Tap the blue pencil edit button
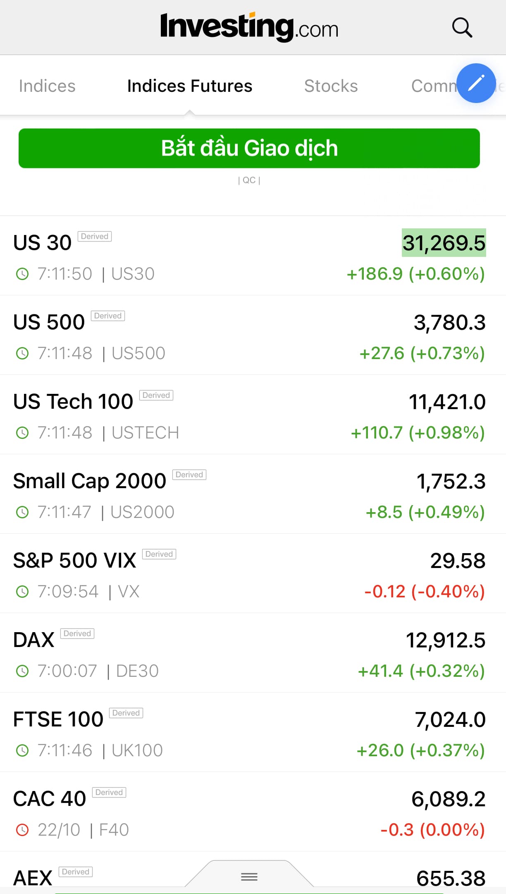The width and height of the screenshot is (506, 894). tap(476, 83)
